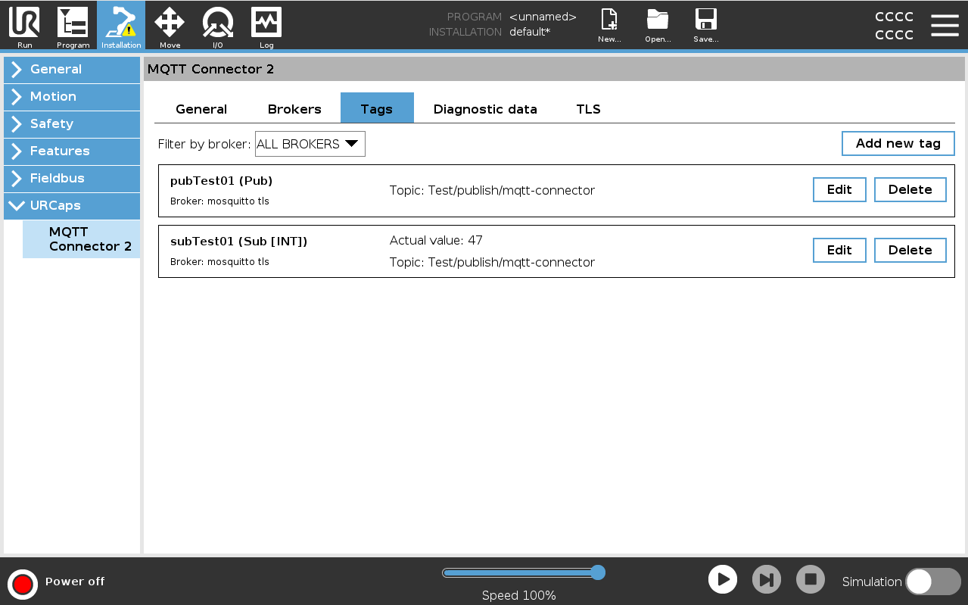Click the Add new tag button

point(898,143)
